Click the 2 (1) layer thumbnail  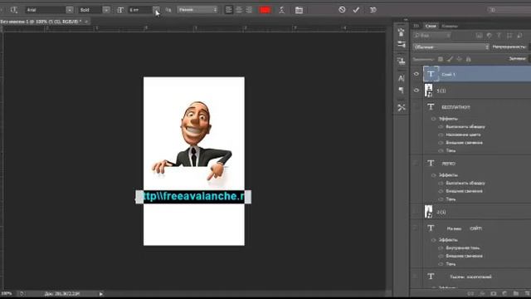(428, 212)
